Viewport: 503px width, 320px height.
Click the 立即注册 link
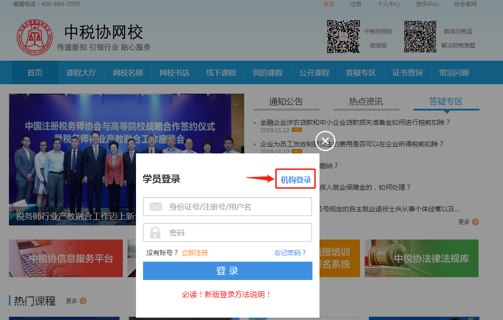[x=195, y=253]
